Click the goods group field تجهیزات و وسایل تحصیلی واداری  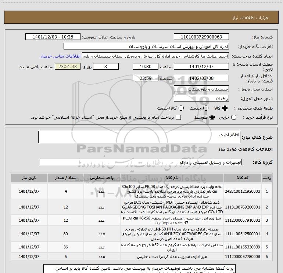tap(141, 162)
